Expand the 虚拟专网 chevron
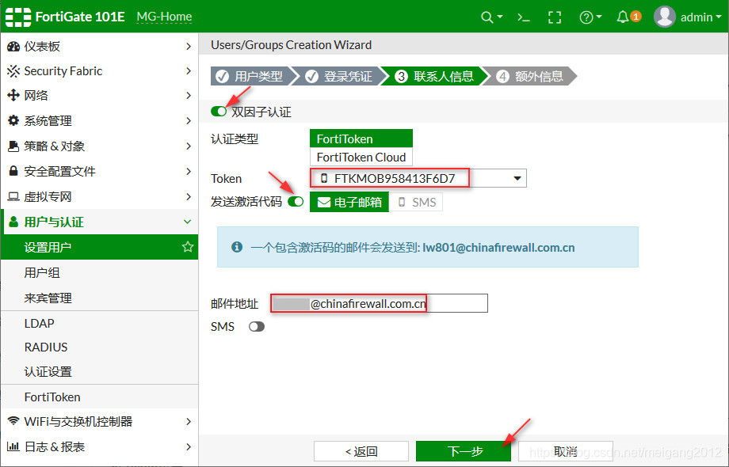729x467 pixels. pos(189,196)
